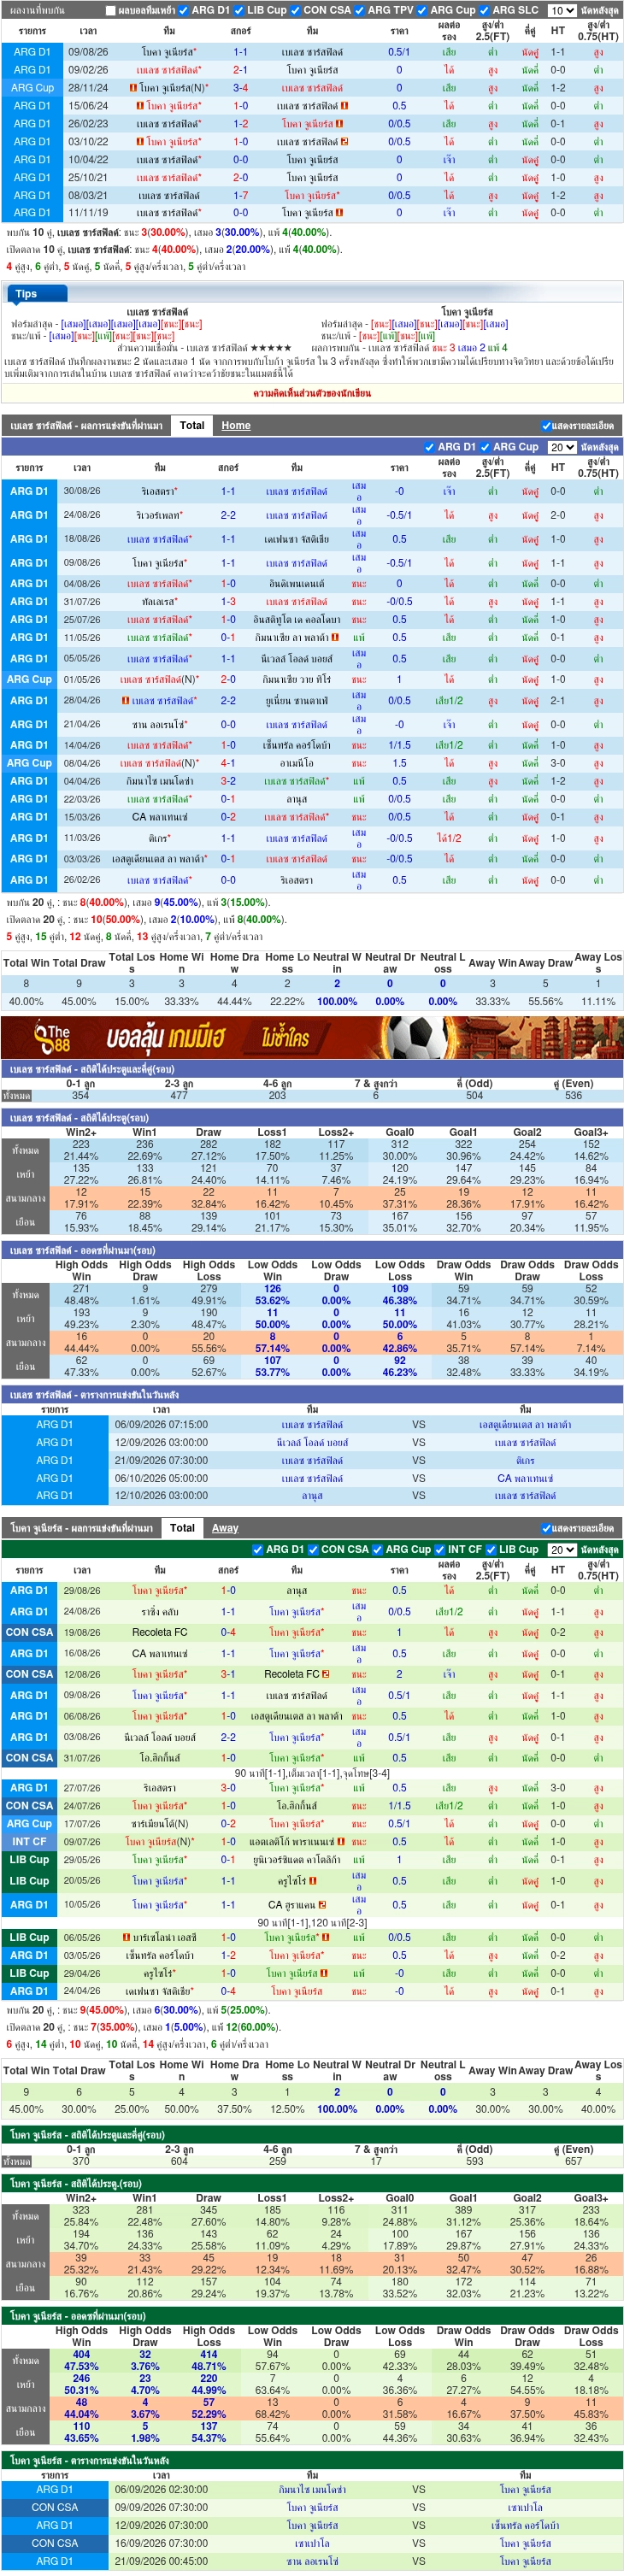Viewport: 624px width, 2576px height.
Task: Click CON CSA label in 24/07/26 row
Action: coord(29,1806)
